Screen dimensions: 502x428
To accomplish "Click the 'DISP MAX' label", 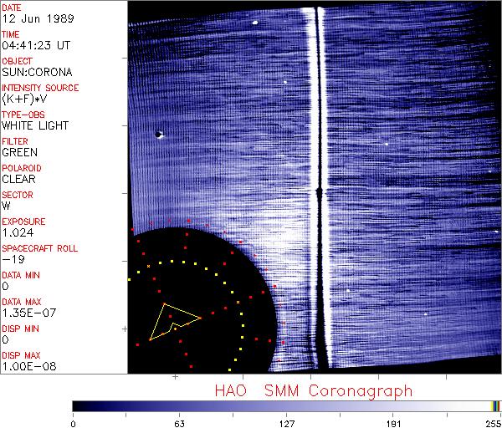I will coord(22,355).
